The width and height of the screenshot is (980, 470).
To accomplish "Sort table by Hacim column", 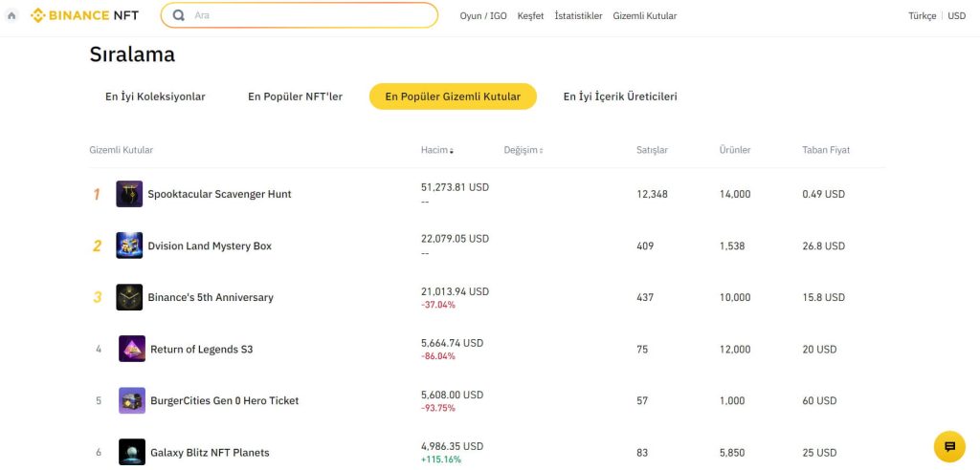I will click(437, 150).
